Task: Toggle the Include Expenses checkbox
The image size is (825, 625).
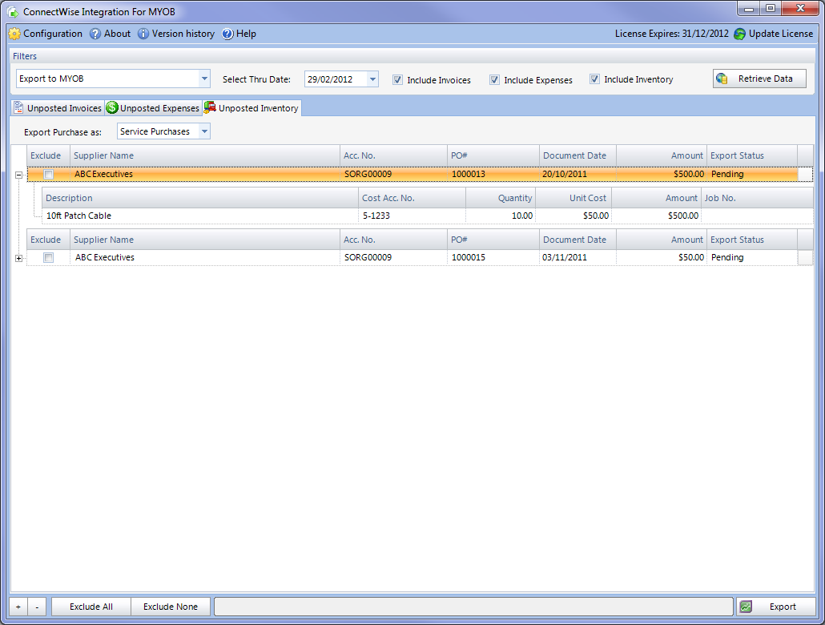Action: tap(494, 79)
